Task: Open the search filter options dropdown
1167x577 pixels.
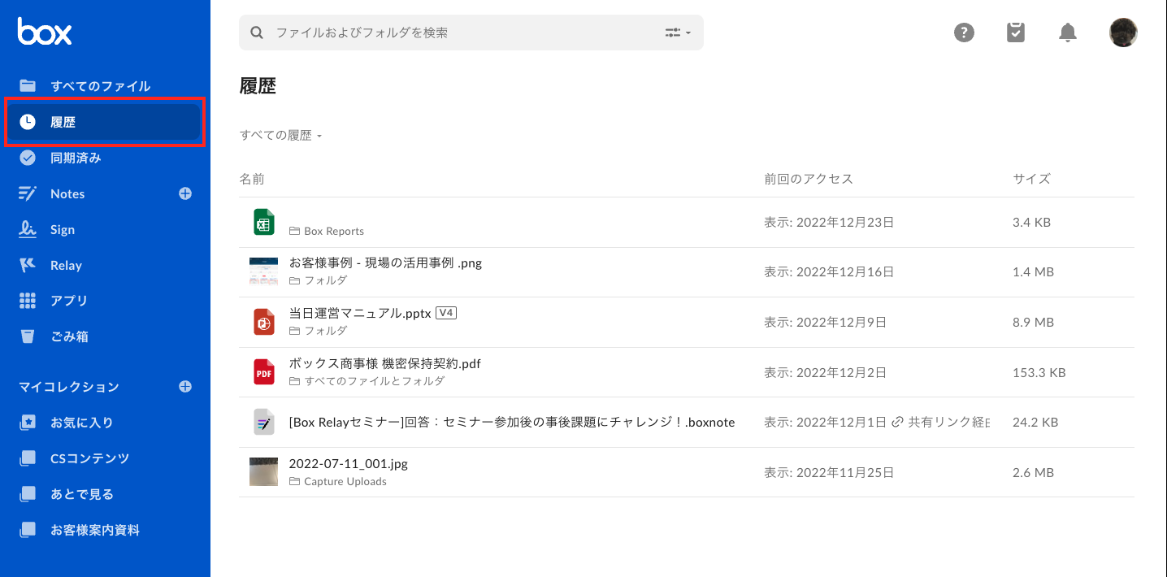Action: [x=677, y=33]
